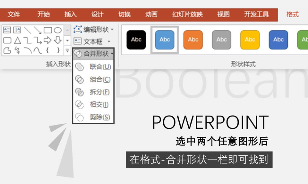Select the left brace shape

click(48, 50)
